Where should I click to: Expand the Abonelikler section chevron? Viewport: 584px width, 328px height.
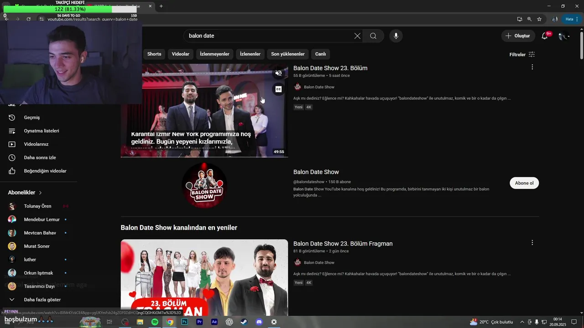(x=40, y=193)
